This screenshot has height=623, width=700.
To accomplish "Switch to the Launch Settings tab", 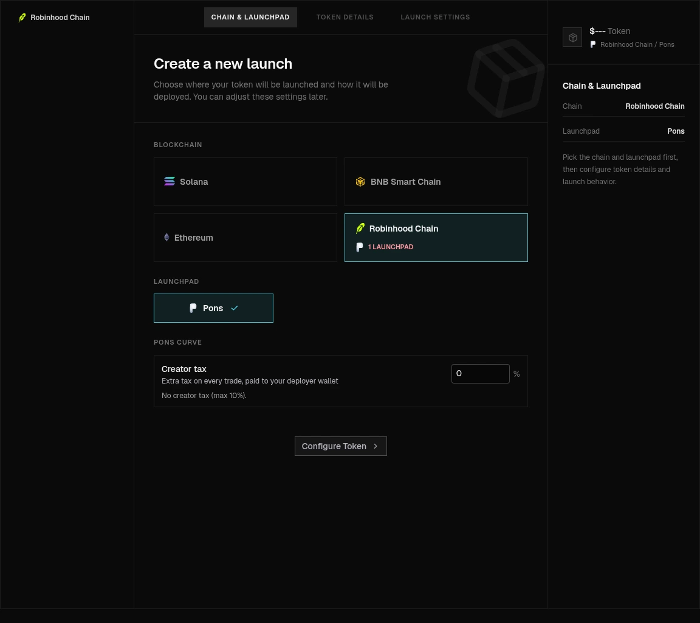I will [435, 17].
